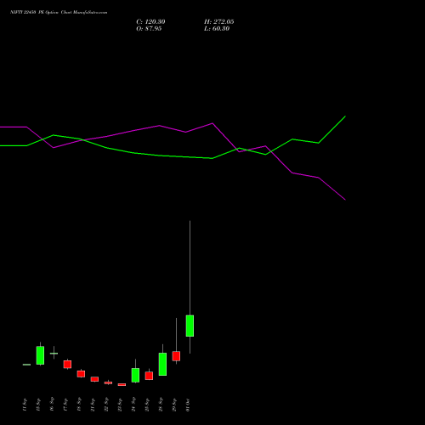Click the green candle above 24 Sep
Viewport: 425px width, 425px height.
click(x=135, y=375)
